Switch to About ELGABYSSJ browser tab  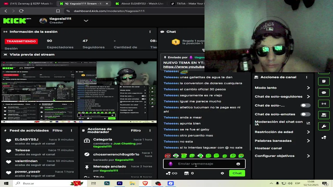pos(139,4)
